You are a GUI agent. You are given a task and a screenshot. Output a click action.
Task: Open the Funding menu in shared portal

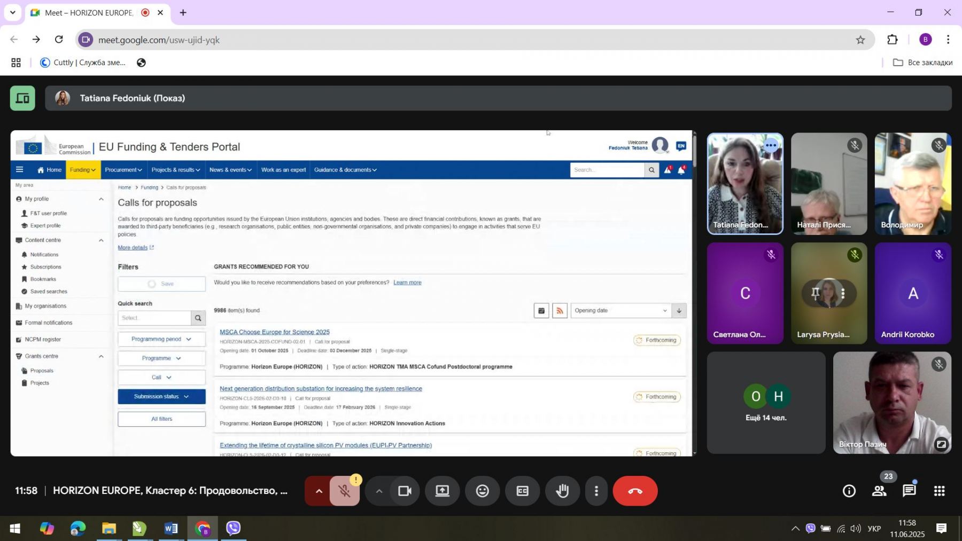[83, 170]
